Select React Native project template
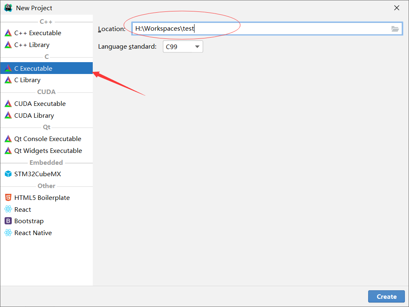 click(33, 233)
